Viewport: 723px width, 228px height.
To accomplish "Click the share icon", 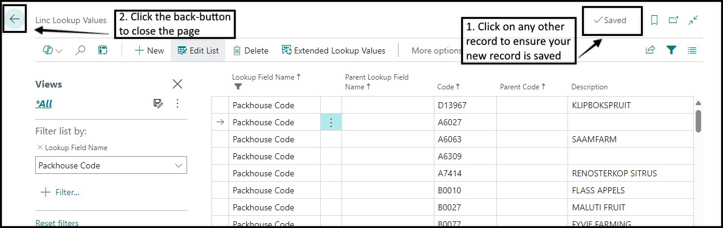I will 650,50.
